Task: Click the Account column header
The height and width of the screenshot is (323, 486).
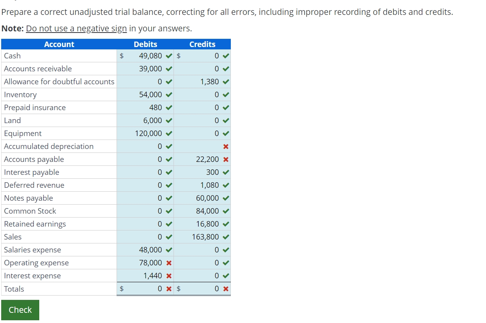Action: coord(59,44)
